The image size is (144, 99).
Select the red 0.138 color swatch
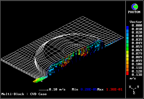click(127, 73)
